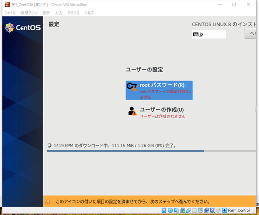
Task: Click the audio status icon
Action: click(x=176, y=210)
